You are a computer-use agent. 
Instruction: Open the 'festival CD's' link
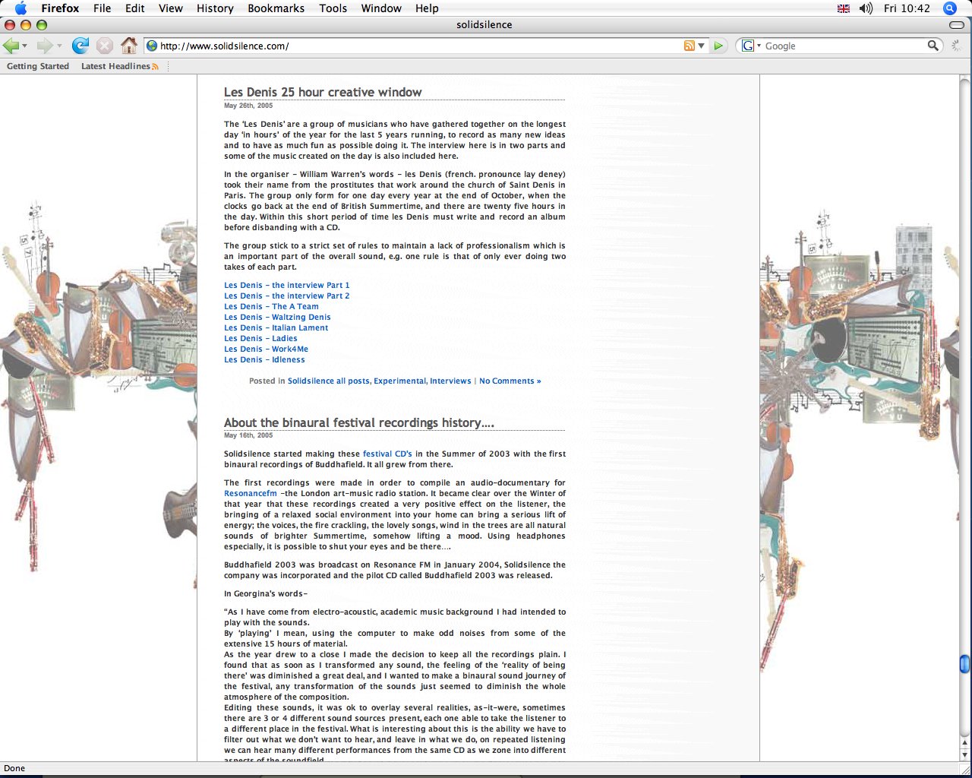387,454
